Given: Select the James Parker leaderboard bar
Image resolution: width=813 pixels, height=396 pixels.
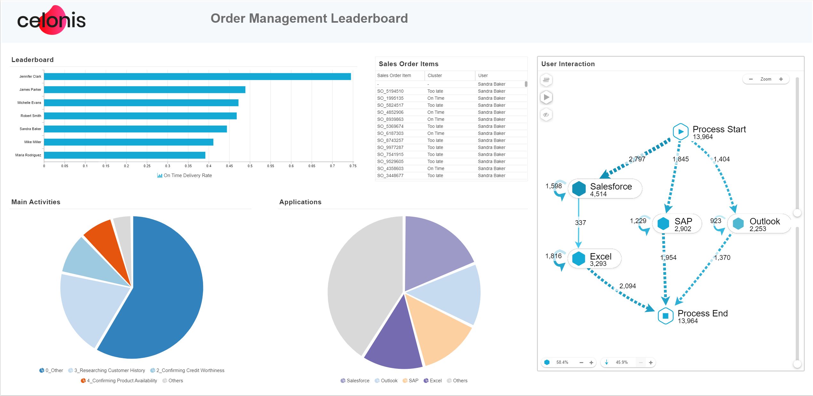Looking at the screenshot, I should pyautogui.click(x=145, y=89).
